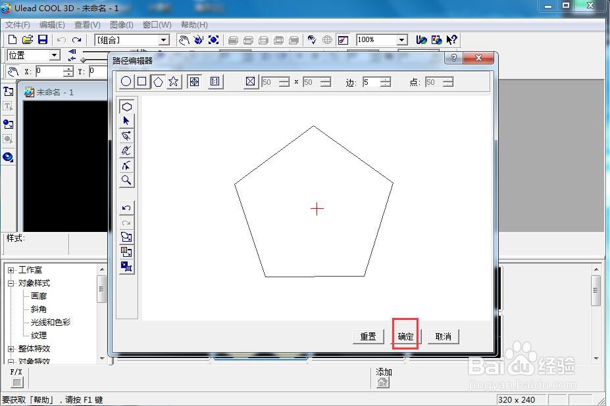Click redo in path editor sidebar
Viewport: 610px width, 406px height.
[127, 223]
